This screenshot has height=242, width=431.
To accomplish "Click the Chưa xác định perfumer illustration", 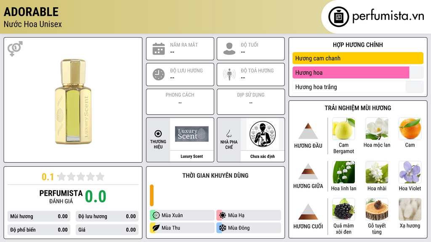I will tap(263, 134).
